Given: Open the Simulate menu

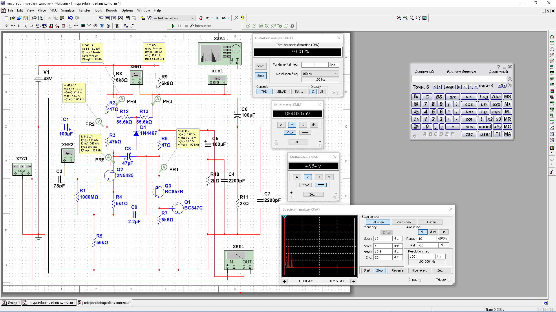Looking at the screenshot, I should [x=67, y=10].
